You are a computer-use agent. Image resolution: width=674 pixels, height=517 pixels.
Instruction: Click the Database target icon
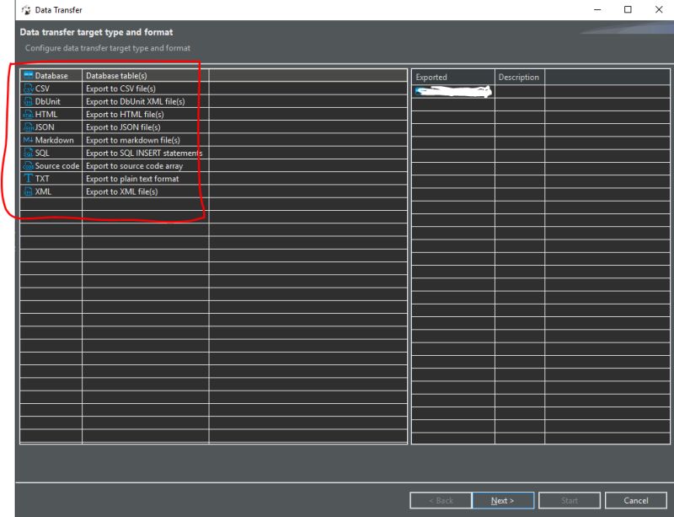point(28,75)
